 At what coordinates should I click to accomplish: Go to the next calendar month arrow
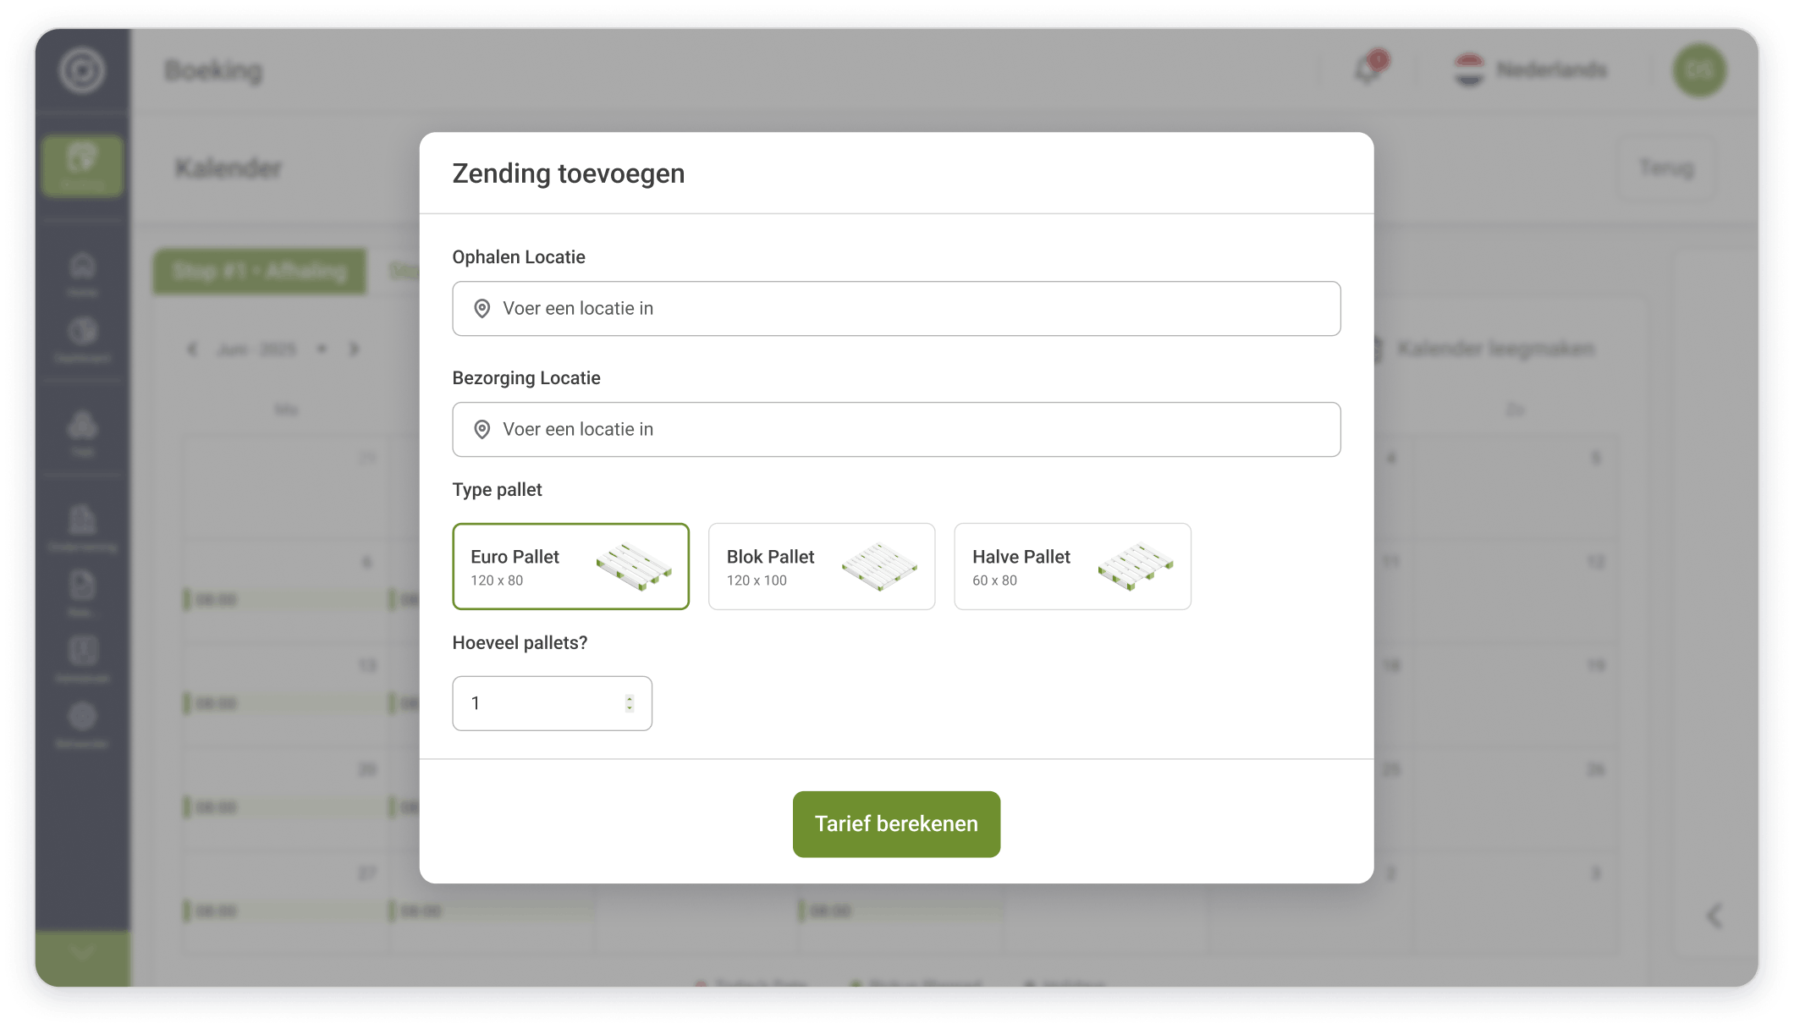355,349
